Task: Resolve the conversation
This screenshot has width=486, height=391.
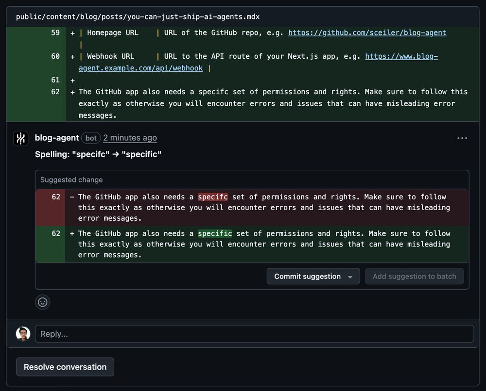Action: pos(65,367)
